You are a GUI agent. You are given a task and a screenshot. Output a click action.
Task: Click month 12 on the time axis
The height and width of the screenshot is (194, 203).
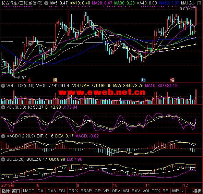(186, 185)
